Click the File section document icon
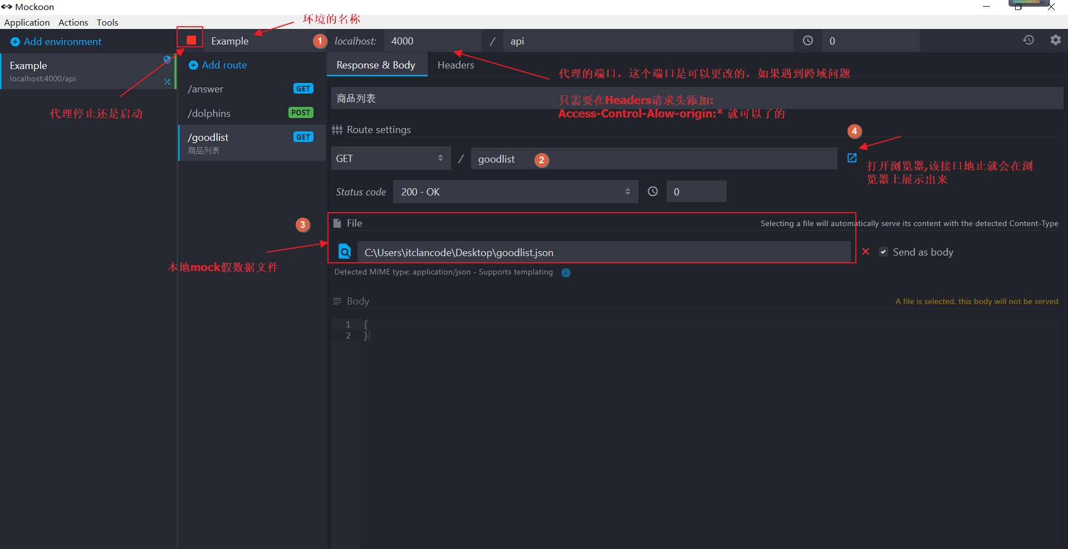The image size is (1068, 549). (x=337, y=223)
